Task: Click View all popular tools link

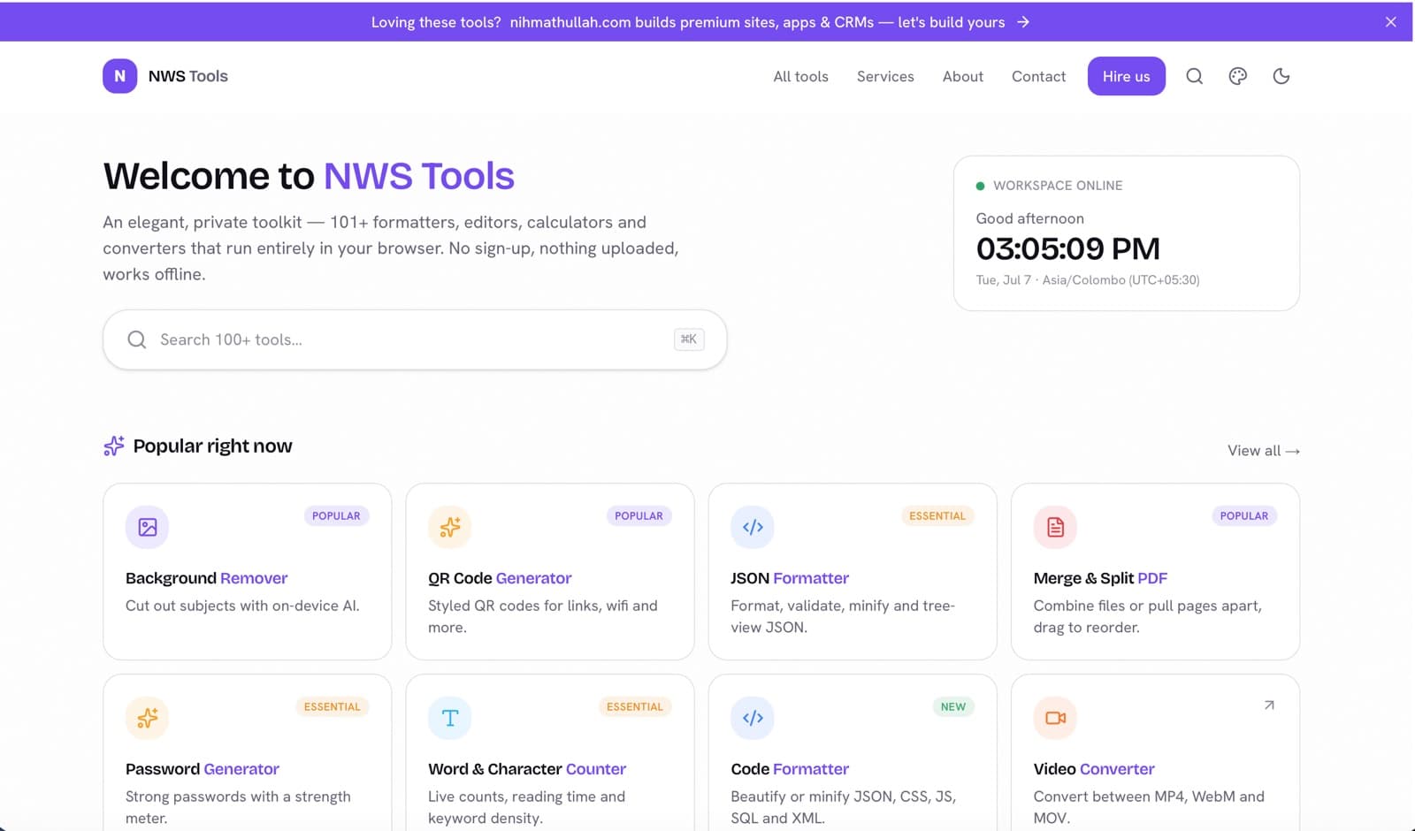Action: 1263,450
